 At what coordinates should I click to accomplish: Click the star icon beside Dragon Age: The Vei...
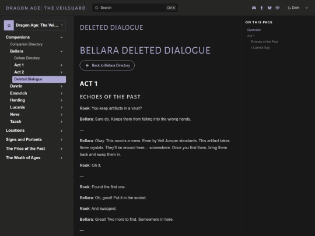tap(9, 25)
